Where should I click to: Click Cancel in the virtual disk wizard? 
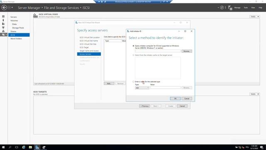click(x=182, y=106)
